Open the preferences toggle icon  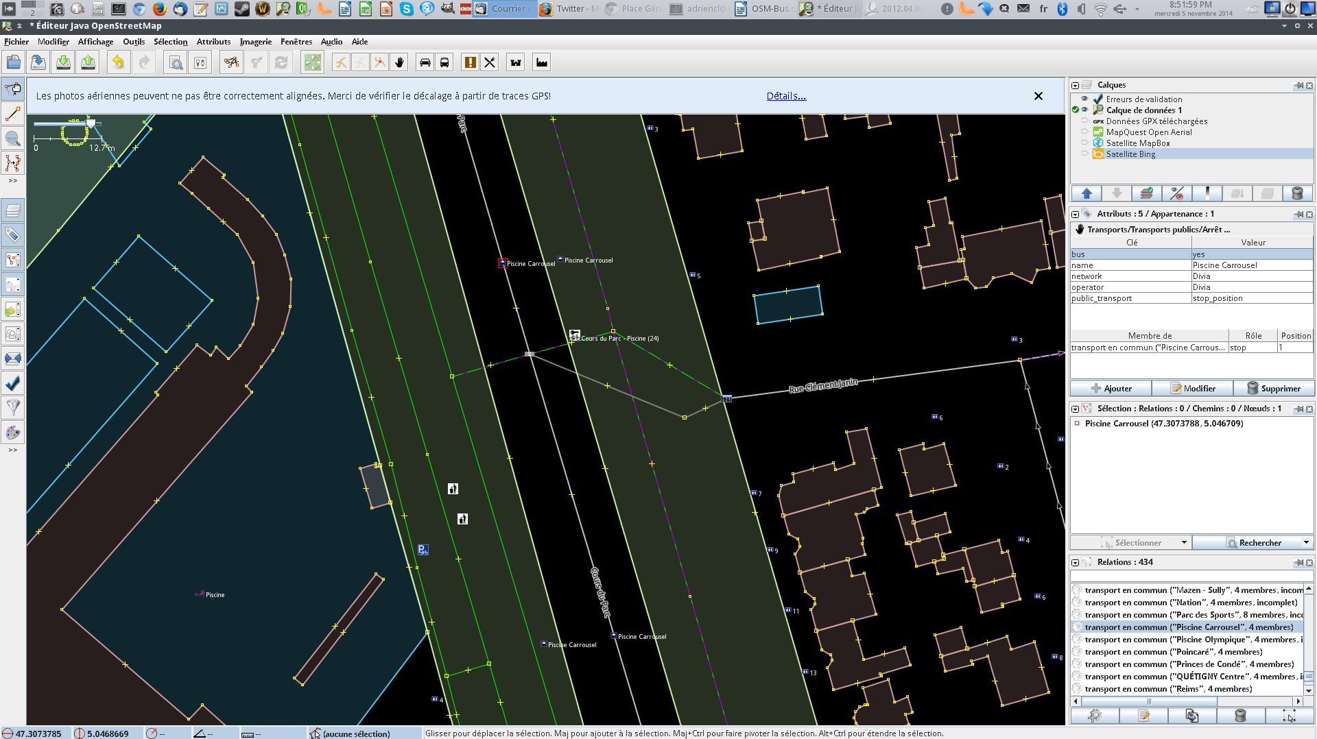point(200,62)
